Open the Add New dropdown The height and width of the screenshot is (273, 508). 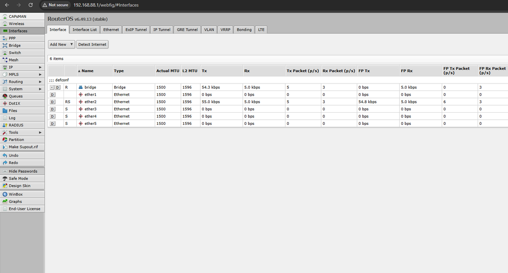click(61, 44)
